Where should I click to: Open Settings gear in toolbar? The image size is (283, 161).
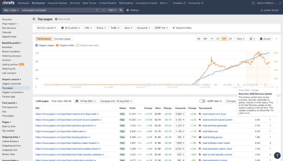point(133,10)
